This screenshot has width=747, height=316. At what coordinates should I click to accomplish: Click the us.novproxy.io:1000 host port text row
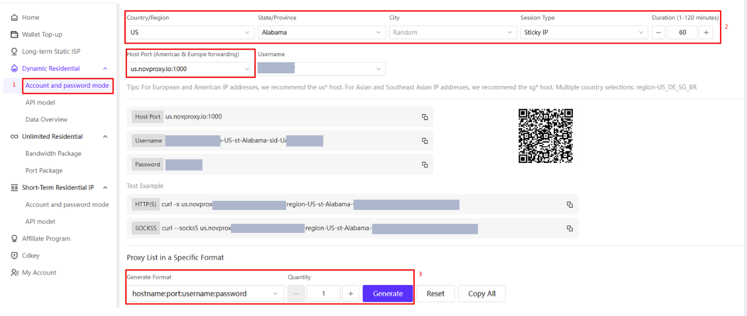(x=280, y=117)
